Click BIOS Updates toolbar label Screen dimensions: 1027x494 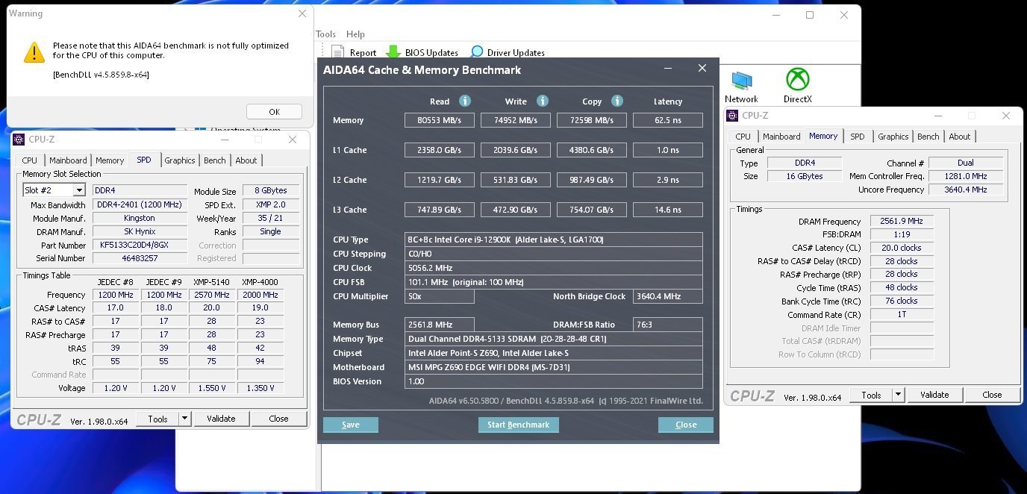(431, 53)
